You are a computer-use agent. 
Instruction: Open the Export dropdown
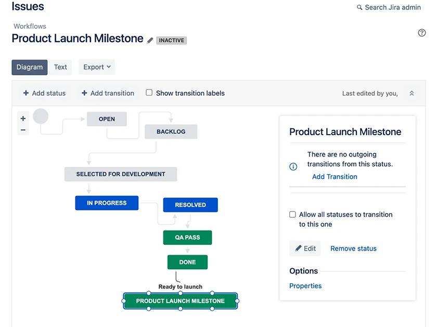coord(96,67)
